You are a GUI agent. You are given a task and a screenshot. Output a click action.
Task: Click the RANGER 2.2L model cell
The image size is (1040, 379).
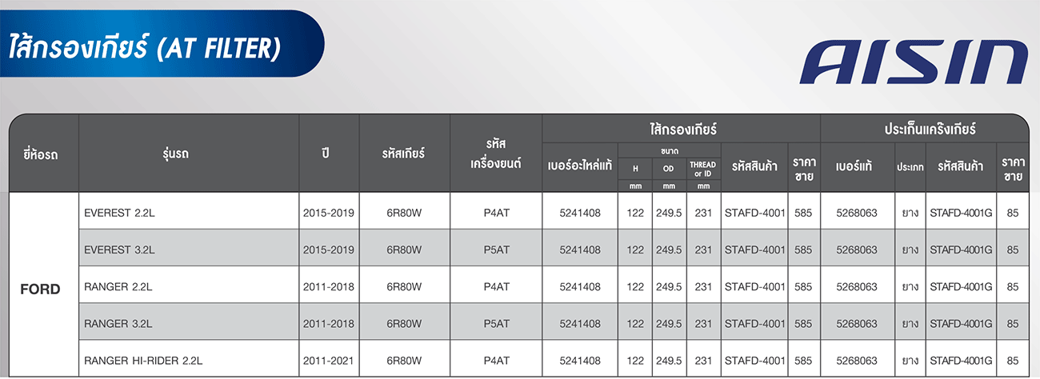(189, 286)
